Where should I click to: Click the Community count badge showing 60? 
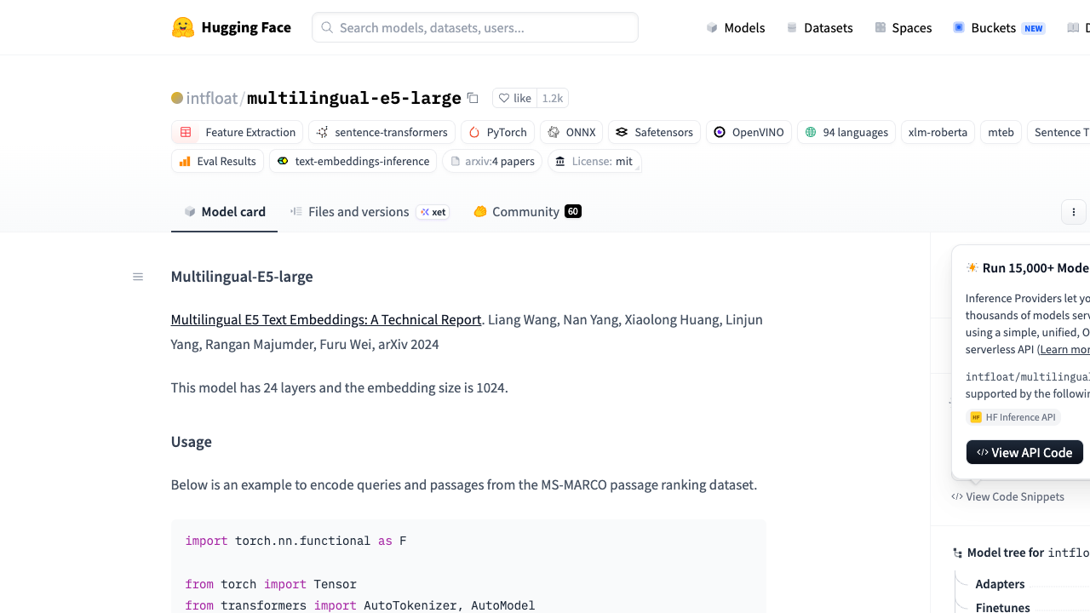pyautogui.click(x=573, y=211)
